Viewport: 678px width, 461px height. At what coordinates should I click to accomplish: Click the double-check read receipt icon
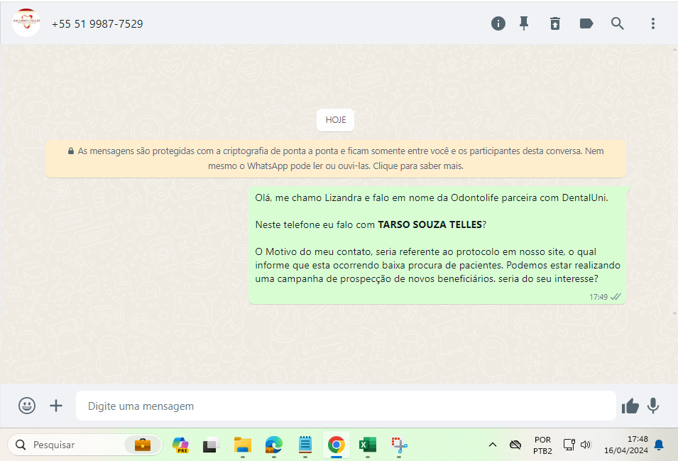click(x=616, y=297)
